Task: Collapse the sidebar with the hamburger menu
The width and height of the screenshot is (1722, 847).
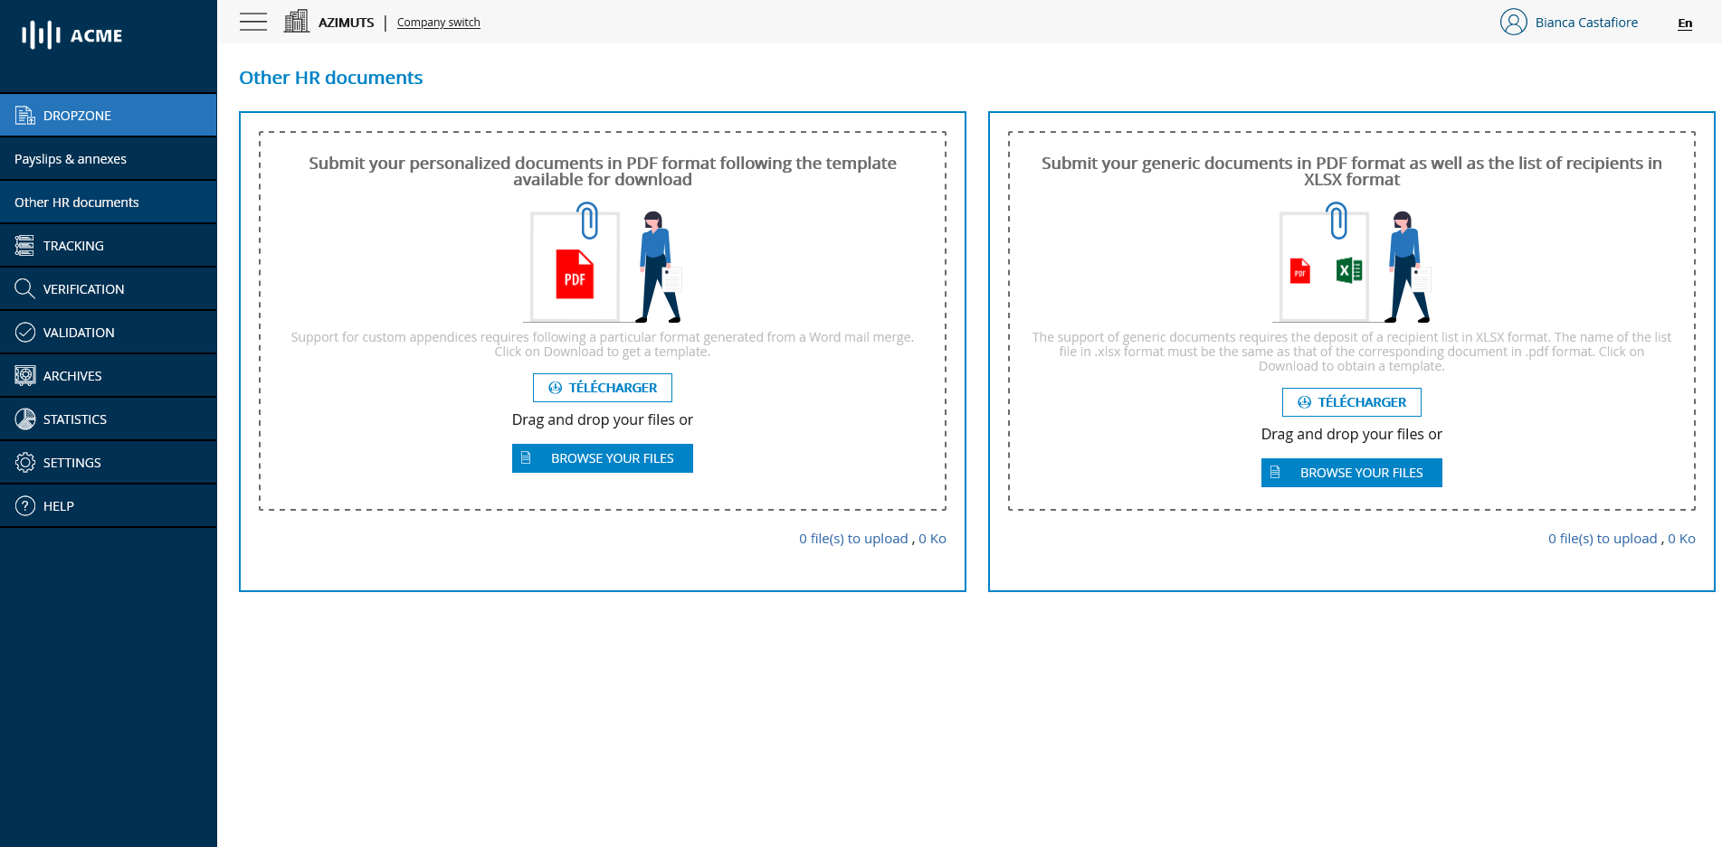Action: (252, 22)
